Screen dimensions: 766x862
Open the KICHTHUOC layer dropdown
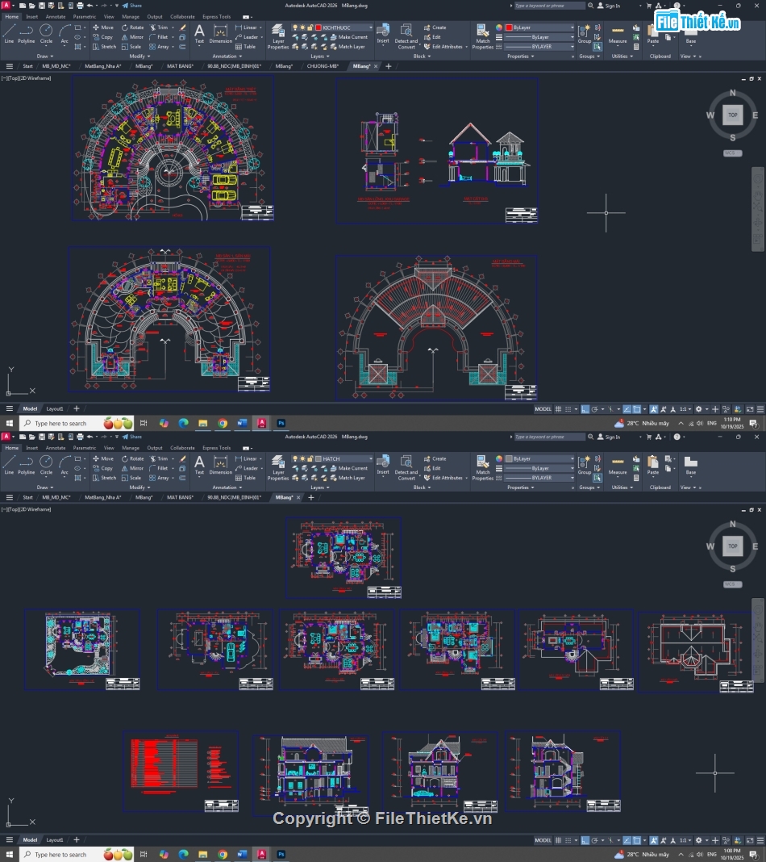pyautogui.click(x=371, y=27)
